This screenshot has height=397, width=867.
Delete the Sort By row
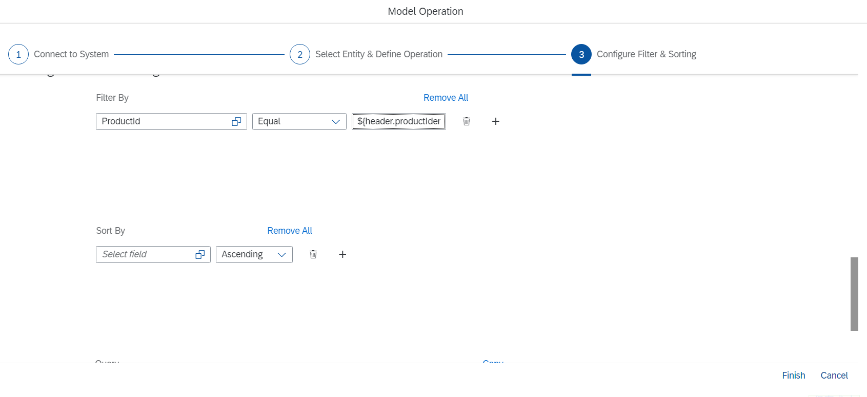coord(313,254)
